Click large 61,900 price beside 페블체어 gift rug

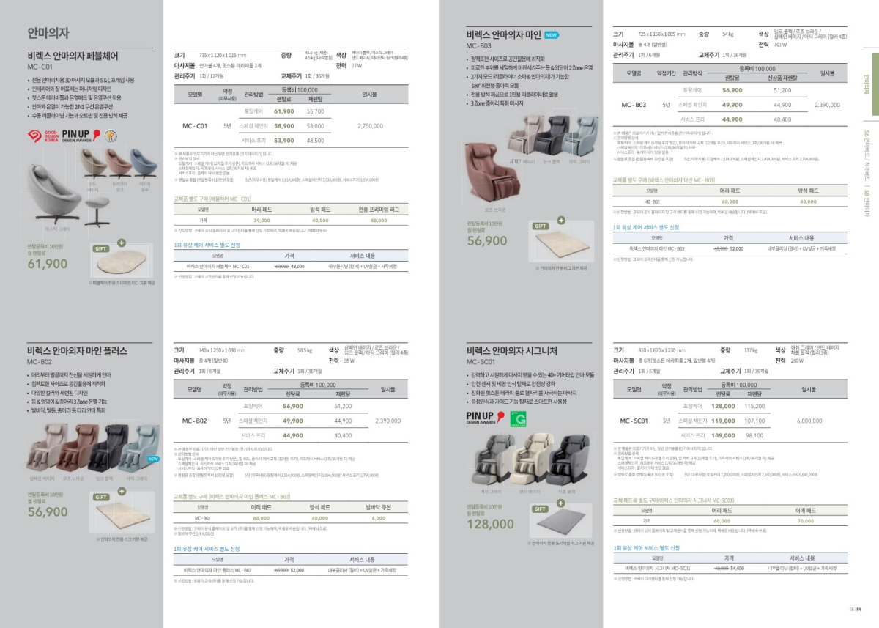(48, 265)
